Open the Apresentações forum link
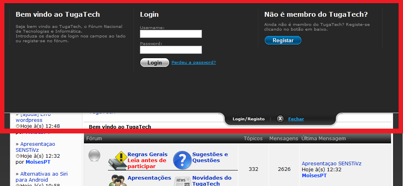This screenshot has height=186, width=403. [x=150, y=178]
